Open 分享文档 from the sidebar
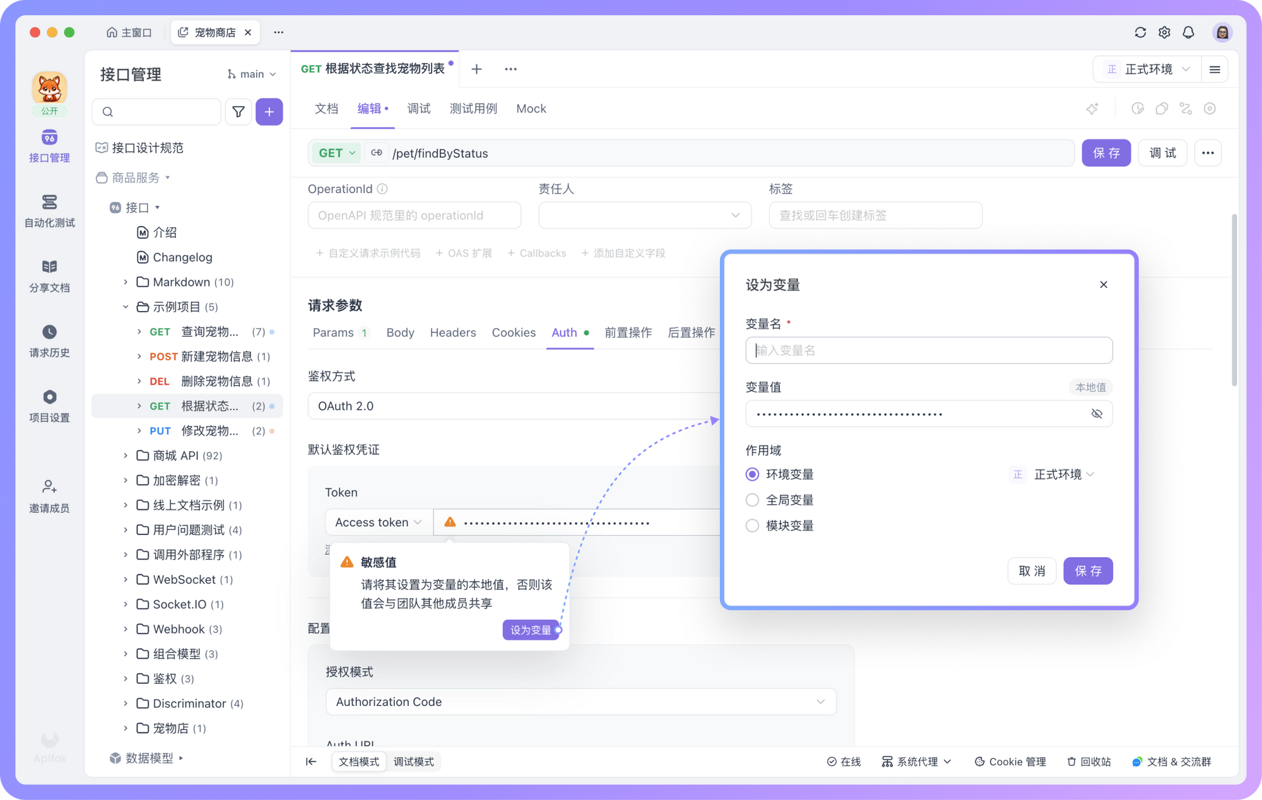 click(49, 276)
